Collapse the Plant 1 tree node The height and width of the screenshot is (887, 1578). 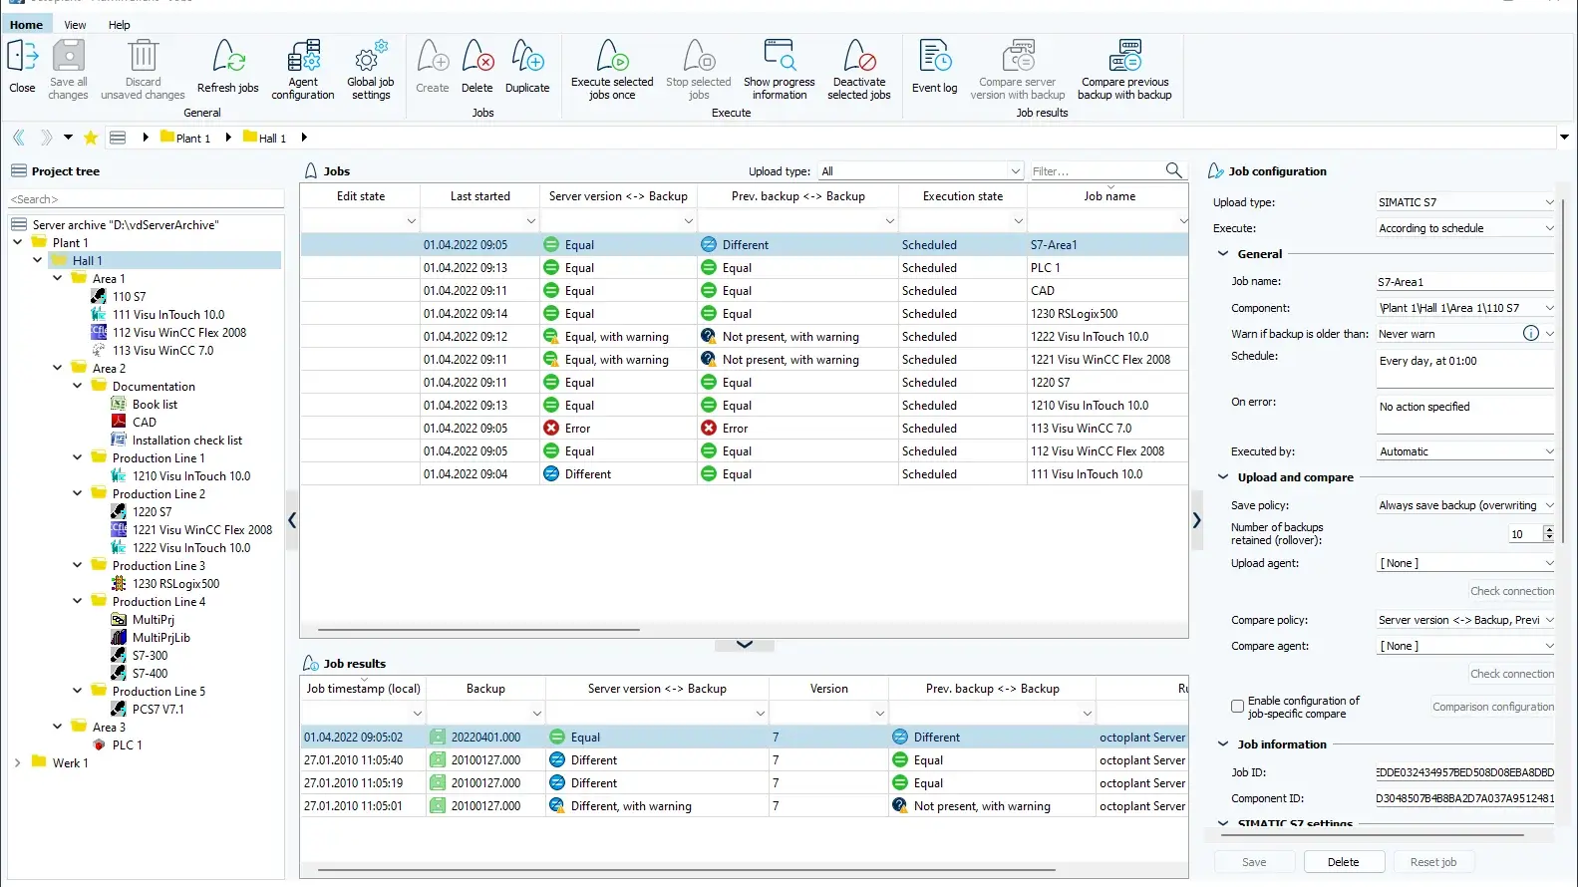coord(18,242)
